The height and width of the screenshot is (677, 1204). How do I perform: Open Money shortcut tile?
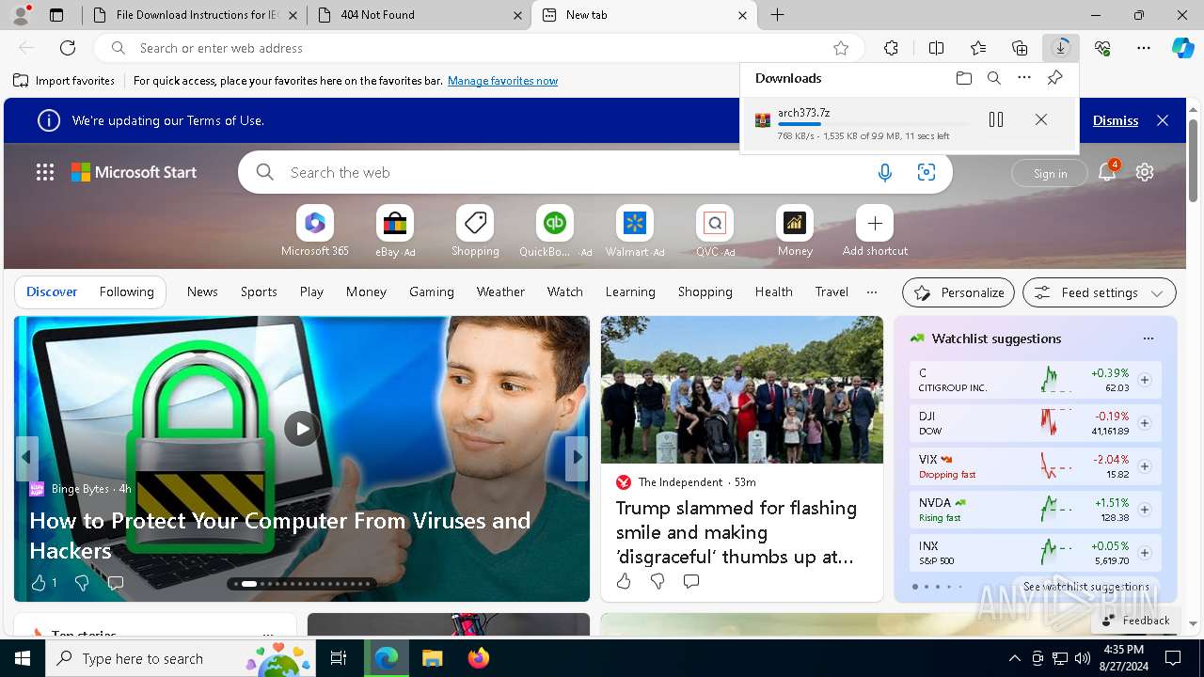tap(795, 231)
